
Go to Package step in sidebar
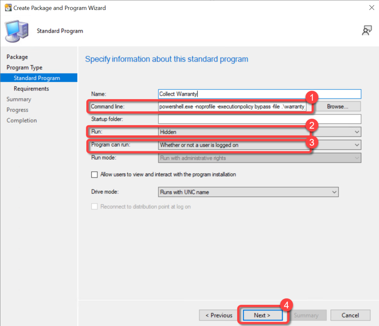[17, 57]
